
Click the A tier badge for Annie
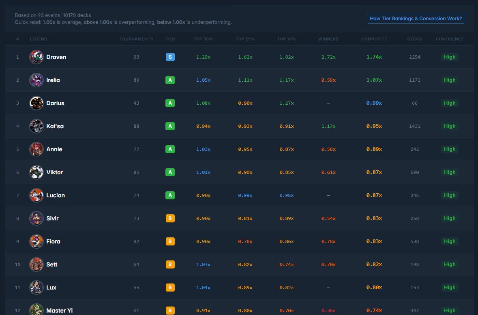(170, 149)
